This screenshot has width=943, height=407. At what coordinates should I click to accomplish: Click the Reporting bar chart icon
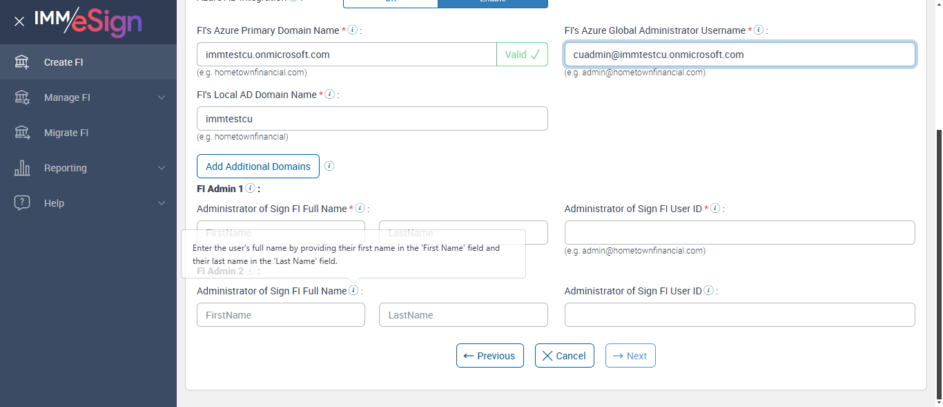pyautogui.click(x=22, y=168)
